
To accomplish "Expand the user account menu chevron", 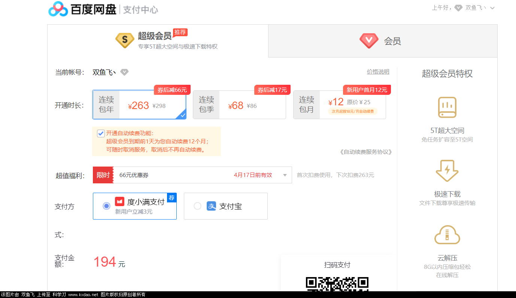I will click(x=492, y=8).
